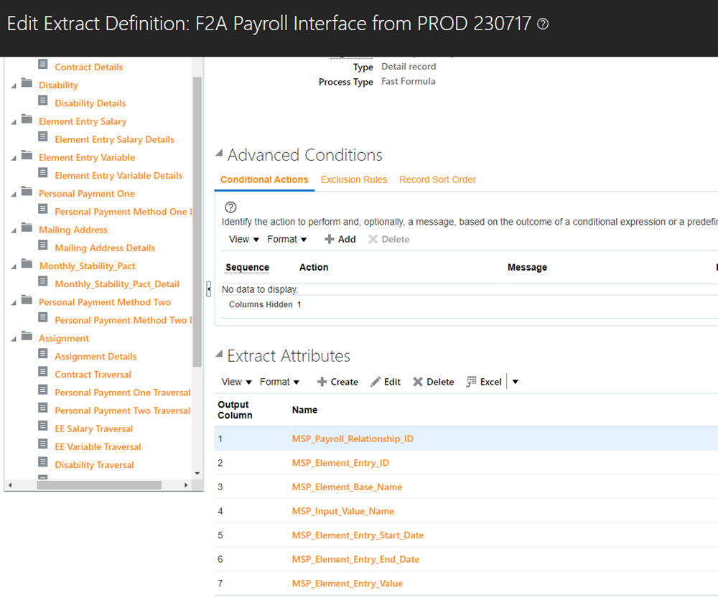Click the EE Variable Traversal record icon
The image size is (718, 600).
43,444
